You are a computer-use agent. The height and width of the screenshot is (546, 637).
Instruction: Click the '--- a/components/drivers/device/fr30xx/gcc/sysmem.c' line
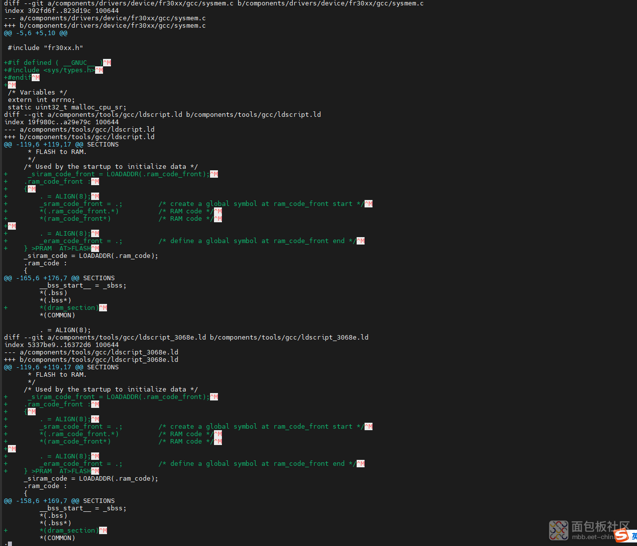pos(105,18)
